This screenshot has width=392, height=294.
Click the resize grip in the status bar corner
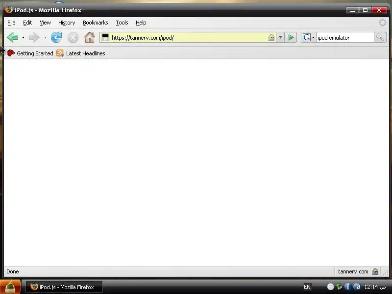pyautogui.click(x=386, y=273)
